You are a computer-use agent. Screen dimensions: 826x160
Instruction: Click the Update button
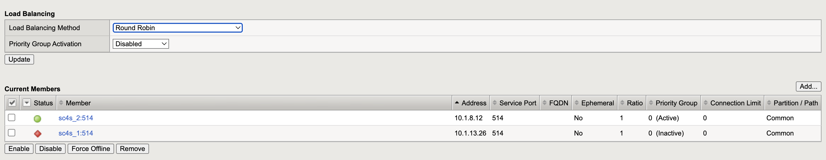19,59
